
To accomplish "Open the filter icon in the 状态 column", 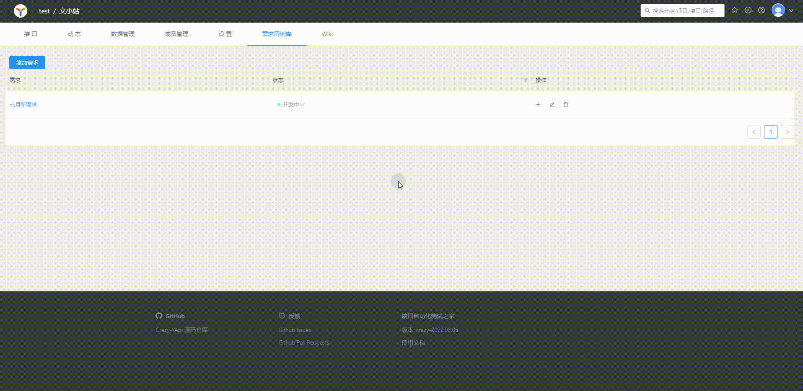I will coord(526,80).
